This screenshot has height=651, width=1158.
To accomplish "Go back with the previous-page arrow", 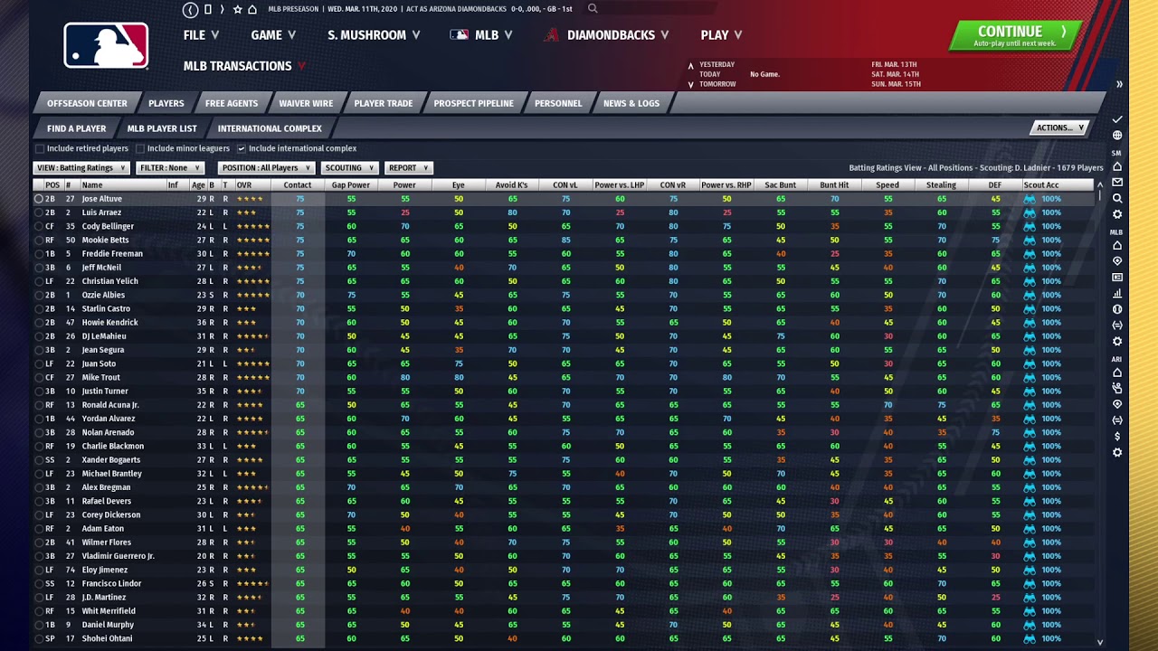I will 190,10.
